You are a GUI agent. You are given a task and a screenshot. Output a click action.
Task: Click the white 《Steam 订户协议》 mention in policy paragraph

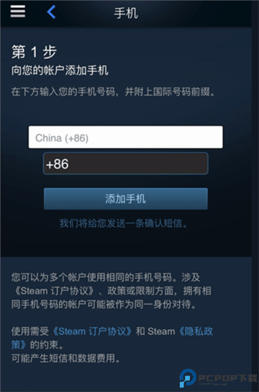click(54, 291)
